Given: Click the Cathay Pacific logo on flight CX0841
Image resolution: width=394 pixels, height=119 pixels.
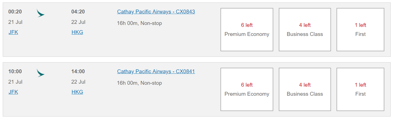Looking at the screenshot, I should pos(41,73).
